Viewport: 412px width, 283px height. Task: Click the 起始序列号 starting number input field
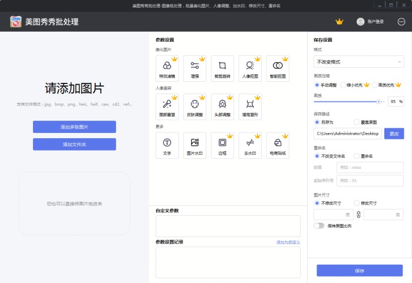pos(370,181)
